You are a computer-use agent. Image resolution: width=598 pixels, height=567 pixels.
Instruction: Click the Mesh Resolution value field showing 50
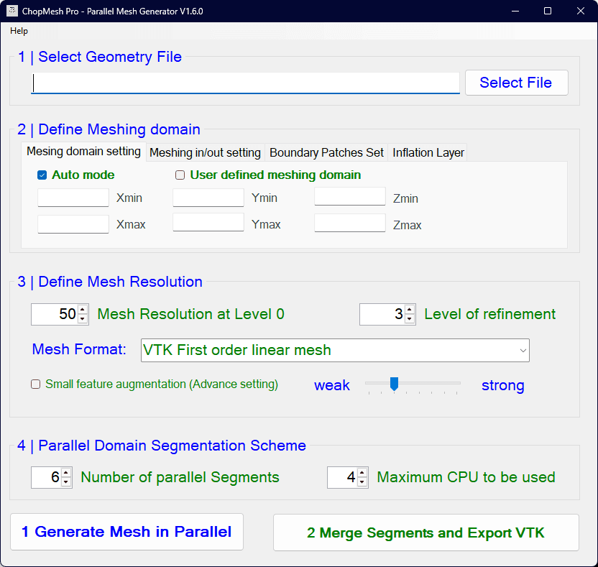tap(55, 314)
